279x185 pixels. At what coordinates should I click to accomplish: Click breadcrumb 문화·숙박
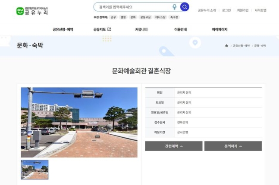pos(260,46)
